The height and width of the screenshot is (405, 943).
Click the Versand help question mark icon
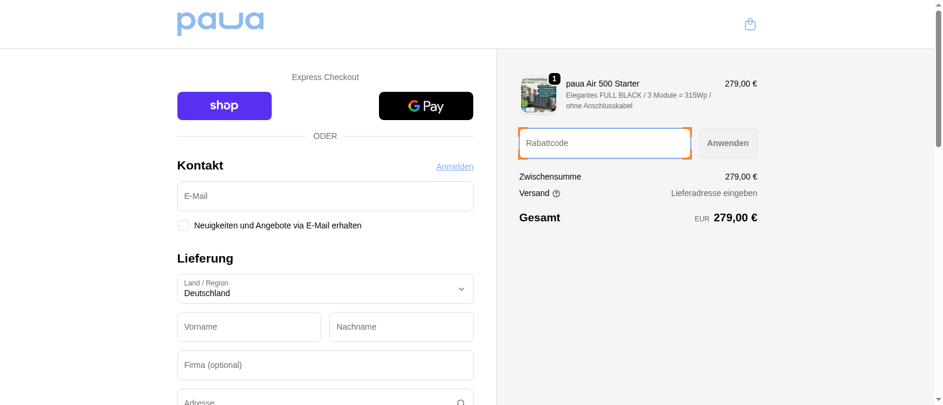click(x=556, y=194)
